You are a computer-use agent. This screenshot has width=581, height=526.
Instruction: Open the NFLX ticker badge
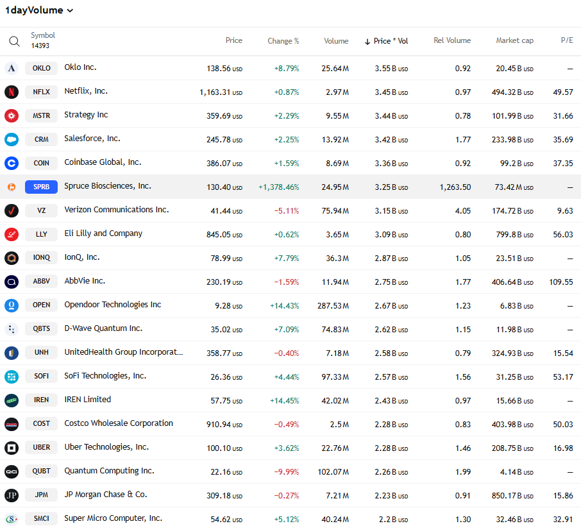(42, 92)
